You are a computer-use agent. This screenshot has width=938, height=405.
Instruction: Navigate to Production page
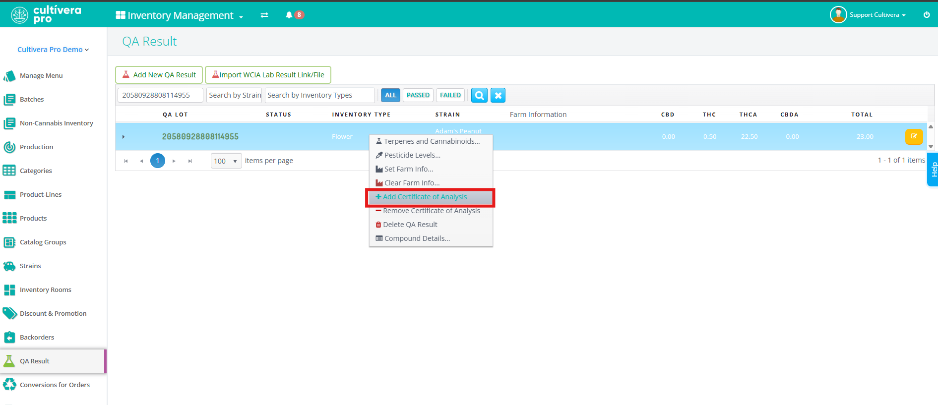coord(36,147)
